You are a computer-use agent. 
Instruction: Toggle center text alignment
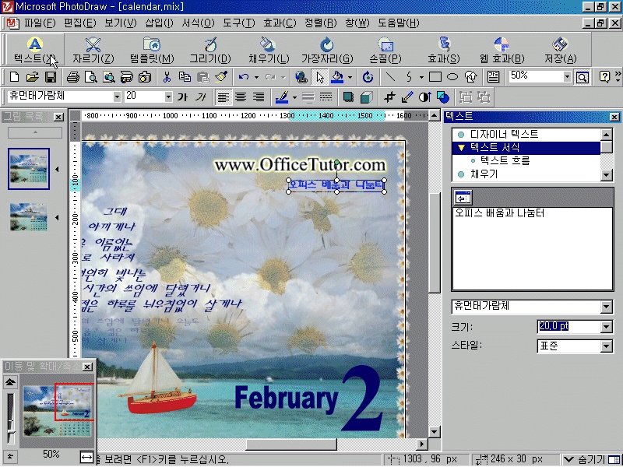click(241, 97)
